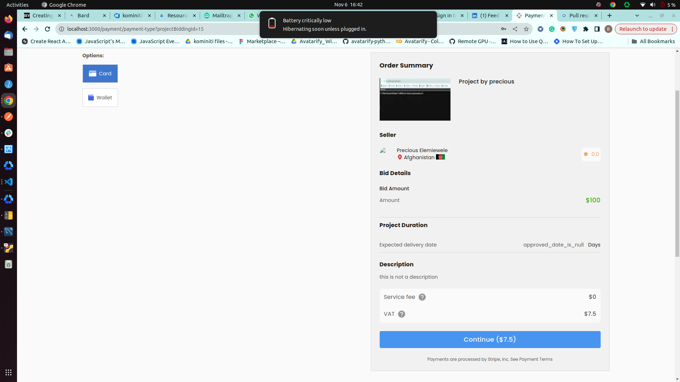Click the share icon in address bar
Viewport: 680px width, 382px height.
pos(515,29)
